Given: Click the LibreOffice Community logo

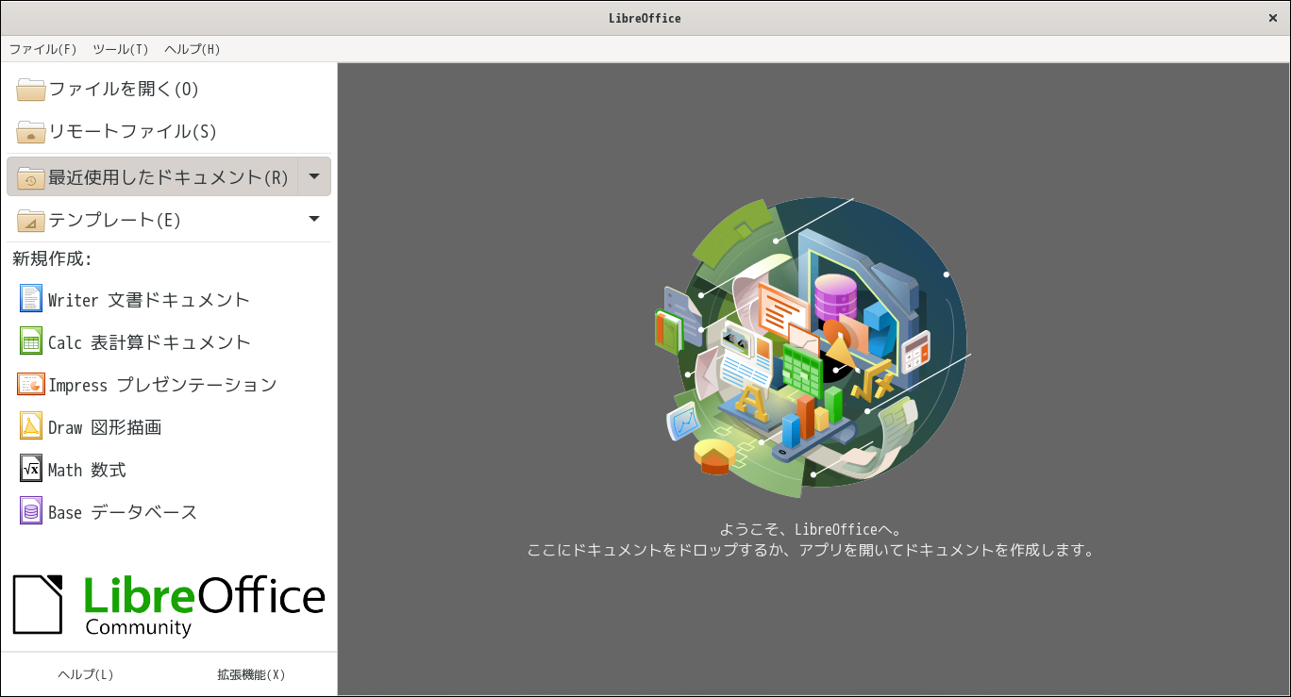Looking at the screenshot, I should (169, 605).
